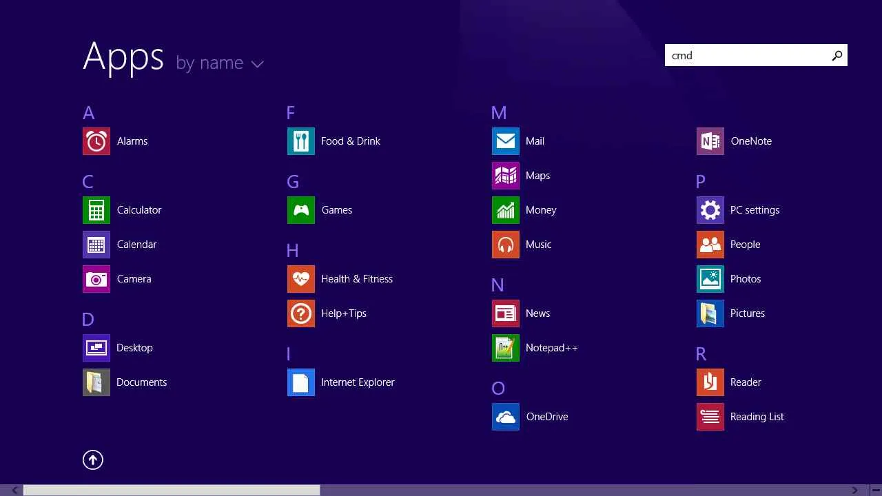This screenshot has width=882, height=496.
Task: Select the 'C' group header
Action: pos(88,182)
